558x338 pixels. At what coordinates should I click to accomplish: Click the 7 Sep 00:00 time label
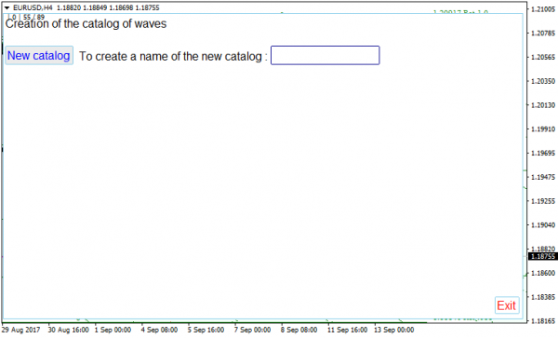point(252,331)
